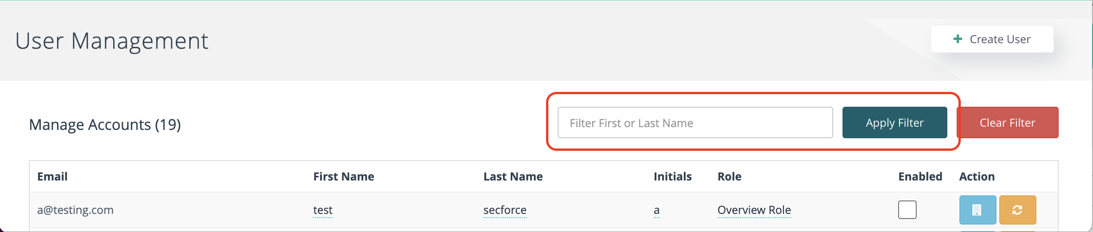Edit the first name 'test'

[x=323, y=210]
